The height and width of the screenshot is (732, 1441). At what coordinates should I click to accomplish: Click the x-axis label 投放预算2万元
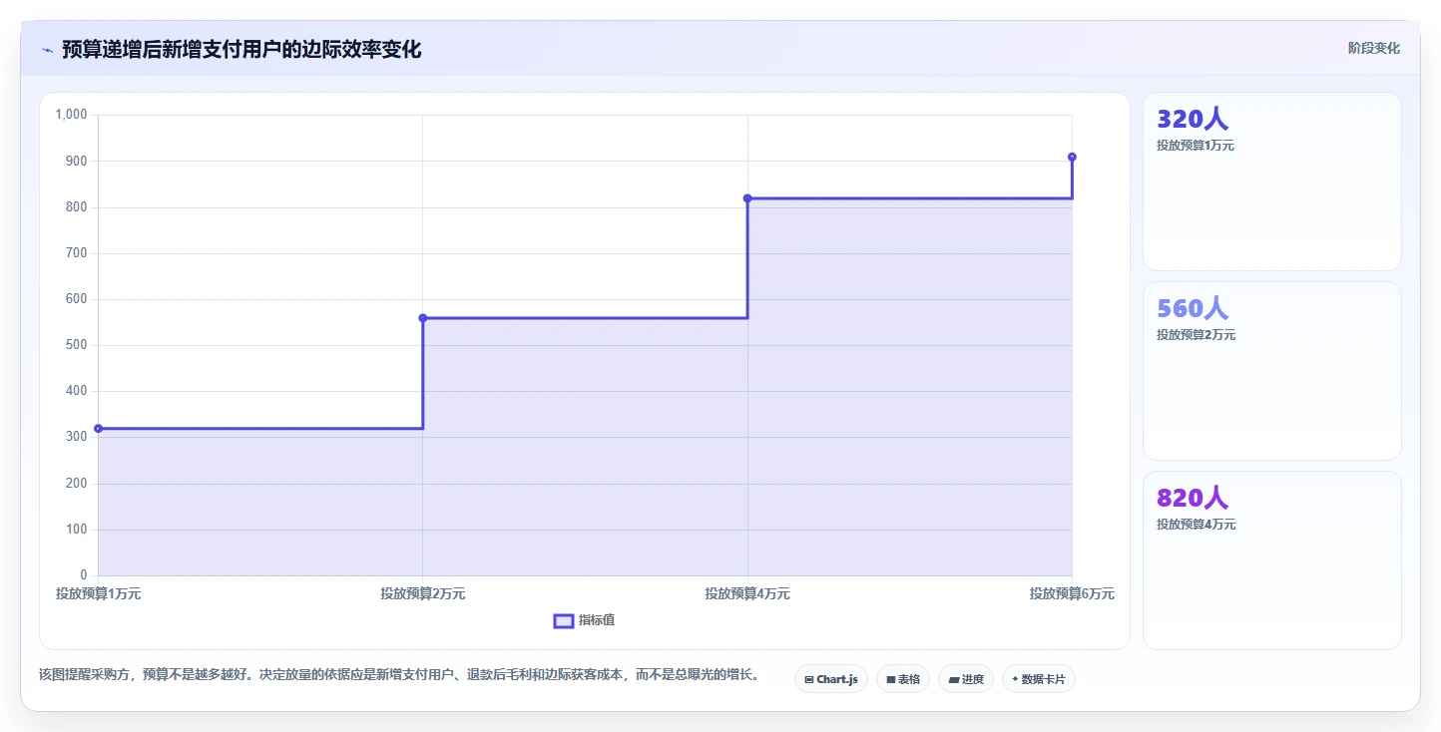[x=423, y=593]
